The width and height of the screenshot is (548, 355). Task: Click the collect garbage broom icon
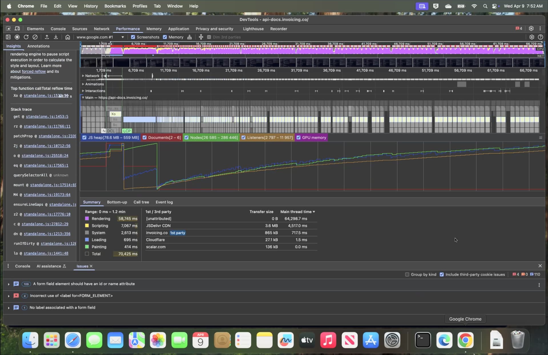pos(189,37)
